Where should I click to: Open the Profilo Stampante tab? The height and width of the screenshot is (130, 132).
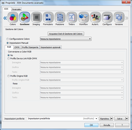pyautogui.click(x=30, y=47)
